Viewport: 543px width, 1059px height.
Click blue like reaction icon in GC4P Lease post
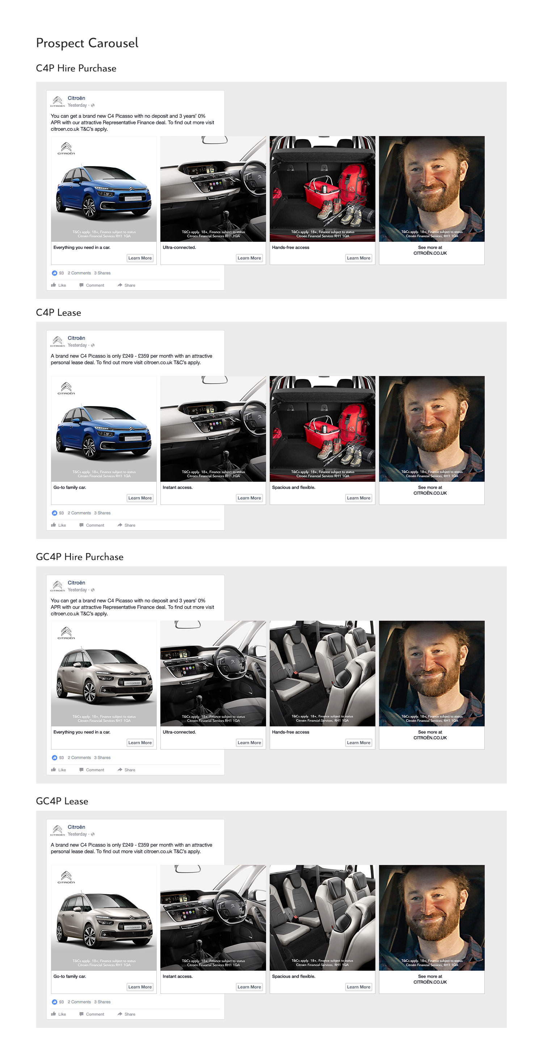[x=54, y=1002]
